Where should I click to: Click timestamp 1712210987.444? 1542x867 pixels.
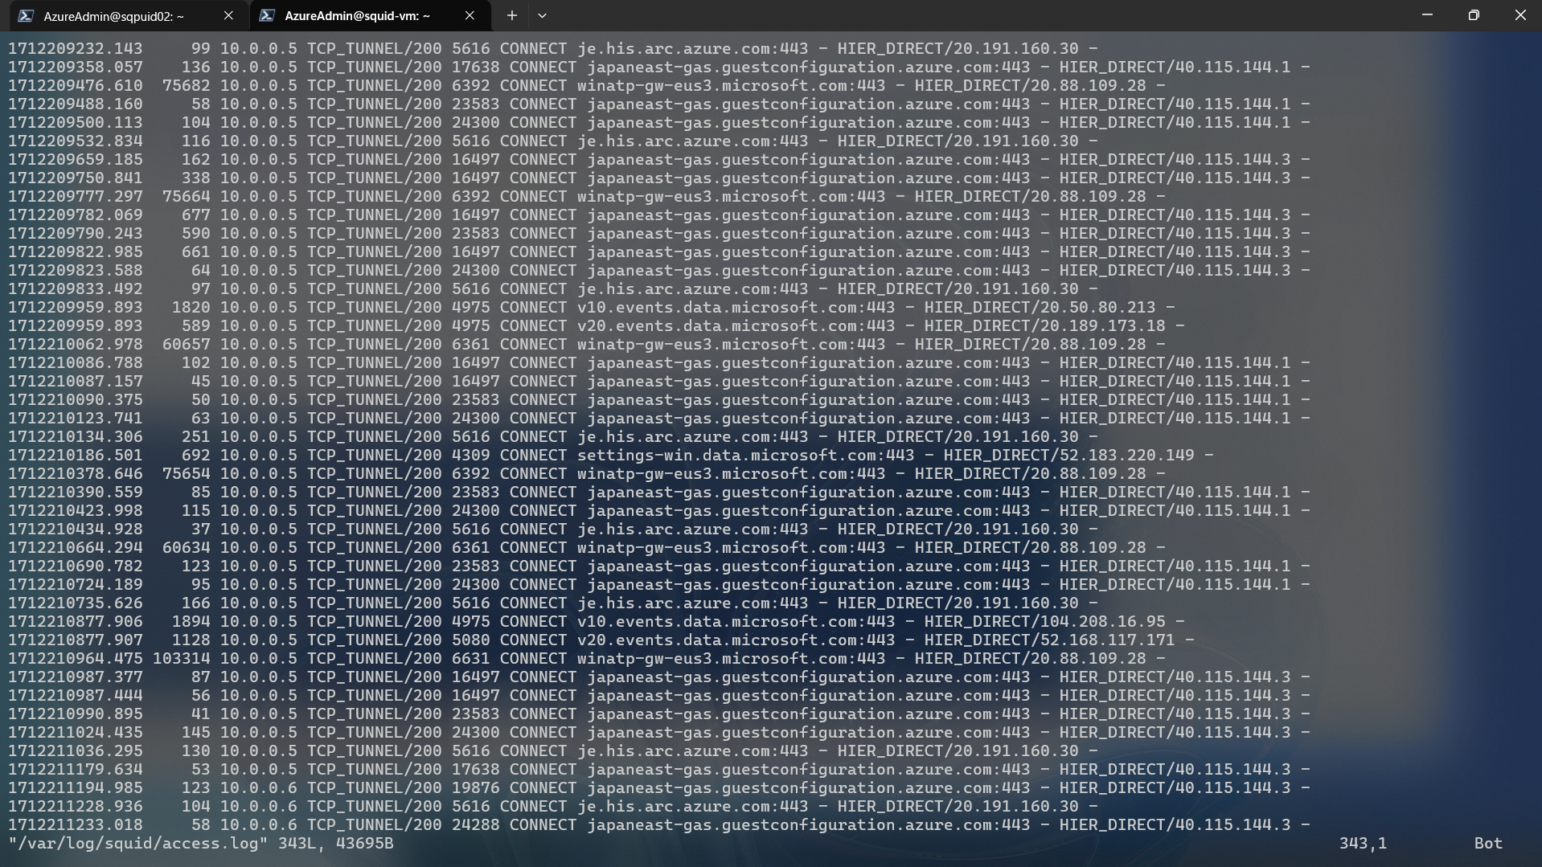[x=76, y=696]
